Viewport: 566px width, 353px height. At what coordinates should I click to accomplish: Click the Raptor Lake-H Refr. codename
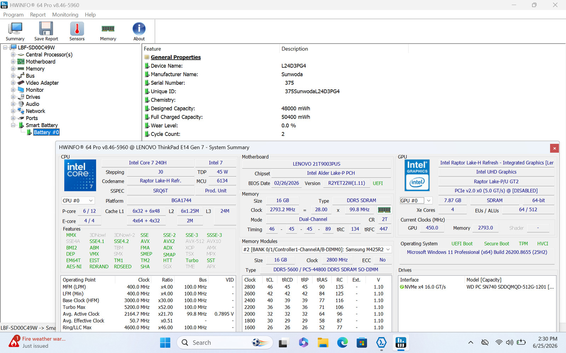(x=160, y=181)
